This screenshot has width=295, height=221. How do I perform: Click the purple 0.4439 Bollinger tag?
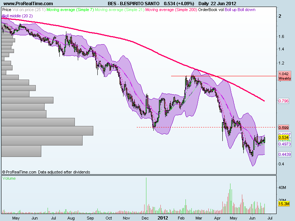coord(285,154)
